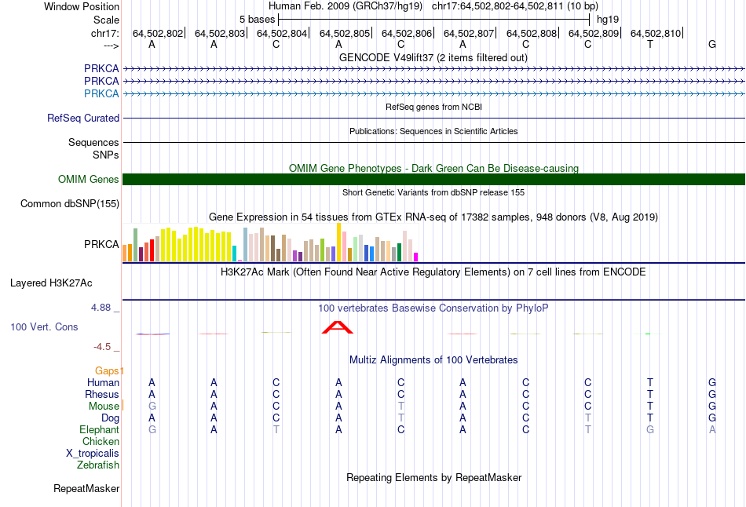Click the Publications: Sequences in Scientific Articles title
The width and height of the screenshot is (746, 507).
coord(433,131)
